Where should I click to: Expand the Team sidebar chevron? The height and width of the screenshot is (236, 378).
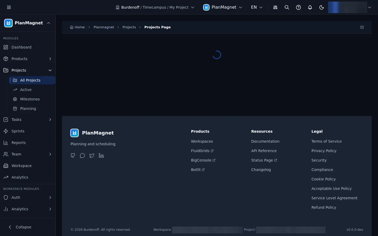(x=50, y=154)
